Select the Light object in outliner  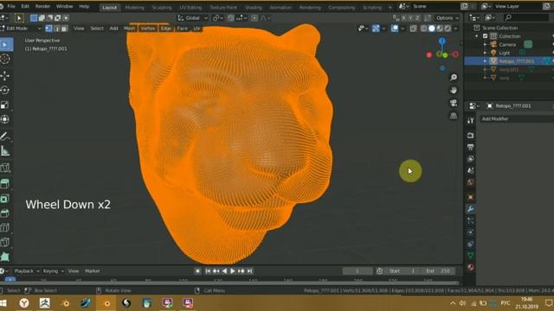click(x=505, y=53)
